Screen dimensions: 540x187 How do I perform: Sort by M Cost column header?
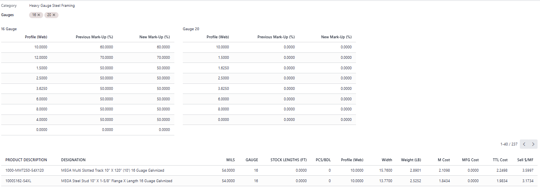click(x=443, y=160)
